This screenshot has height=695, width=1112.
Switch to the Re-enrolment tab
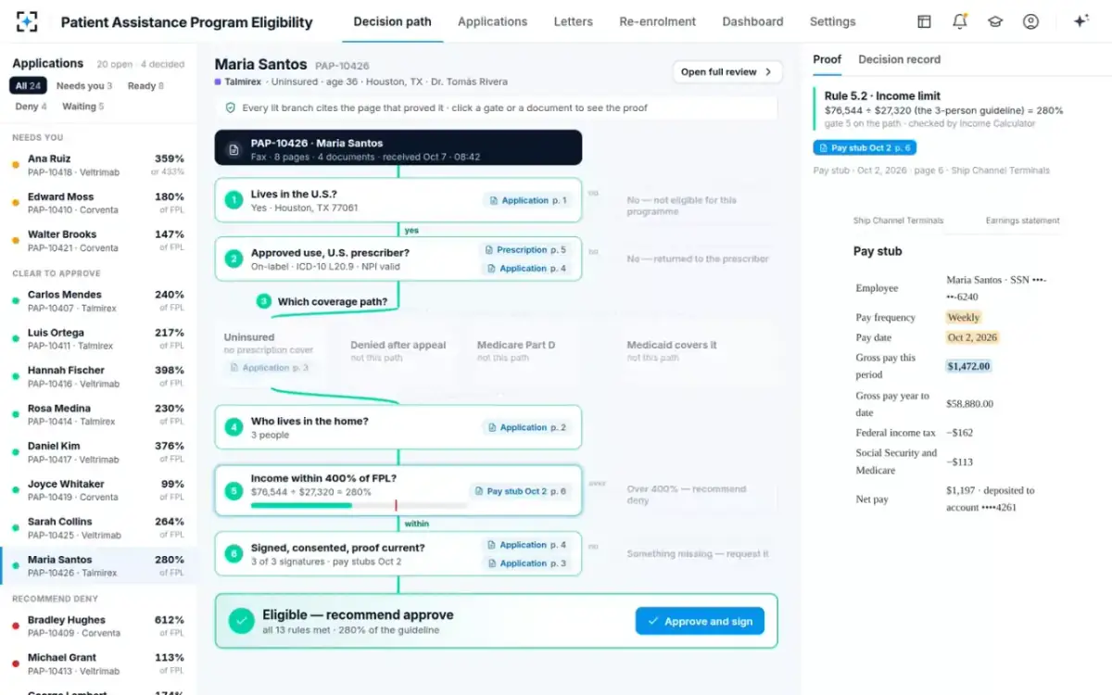coord(658,21)
